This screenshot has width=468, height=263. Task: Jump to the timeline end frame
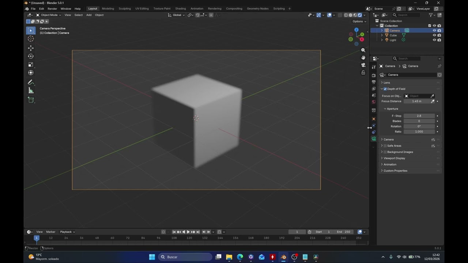[x=198, y=232]
